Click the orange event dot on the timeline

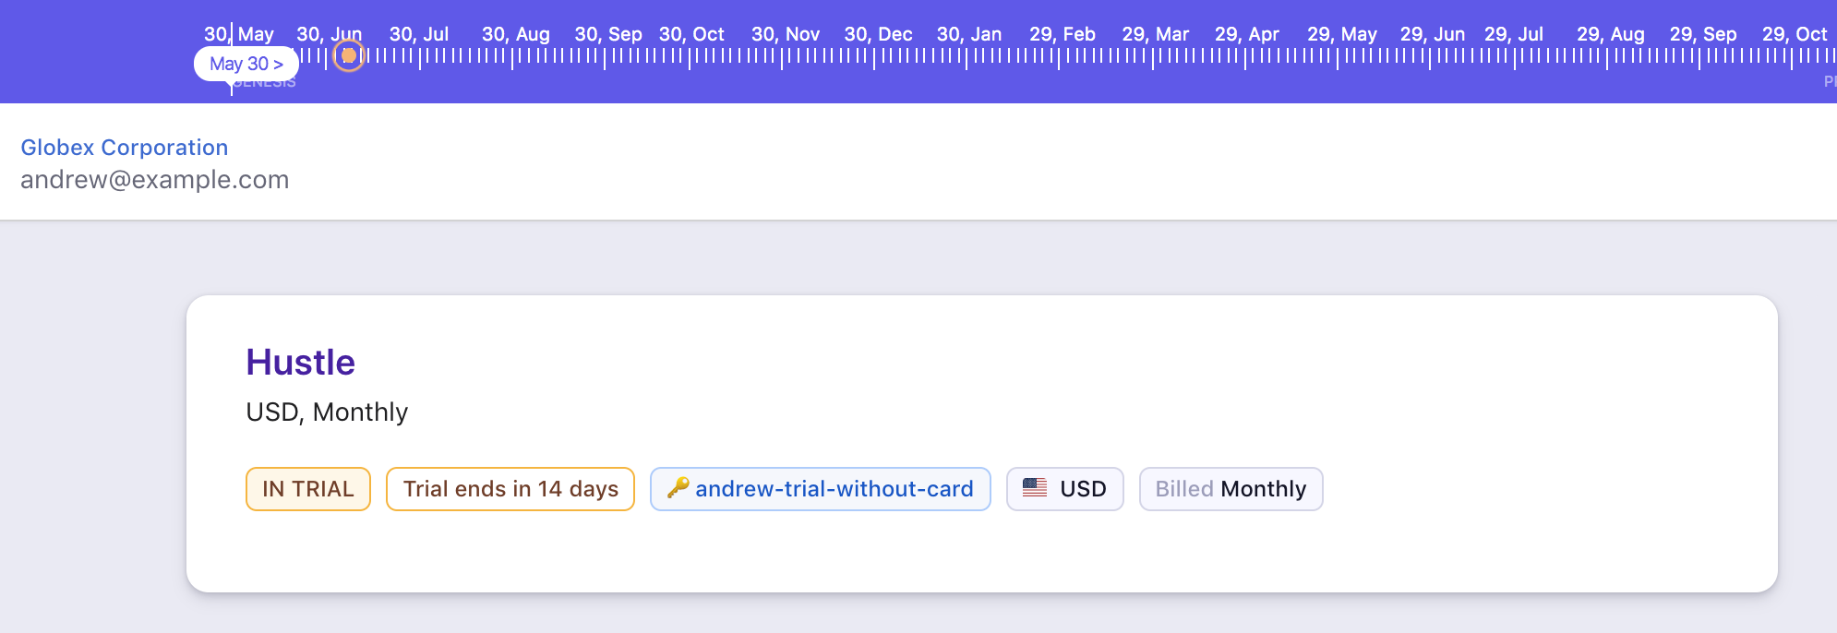coord(348,56)
